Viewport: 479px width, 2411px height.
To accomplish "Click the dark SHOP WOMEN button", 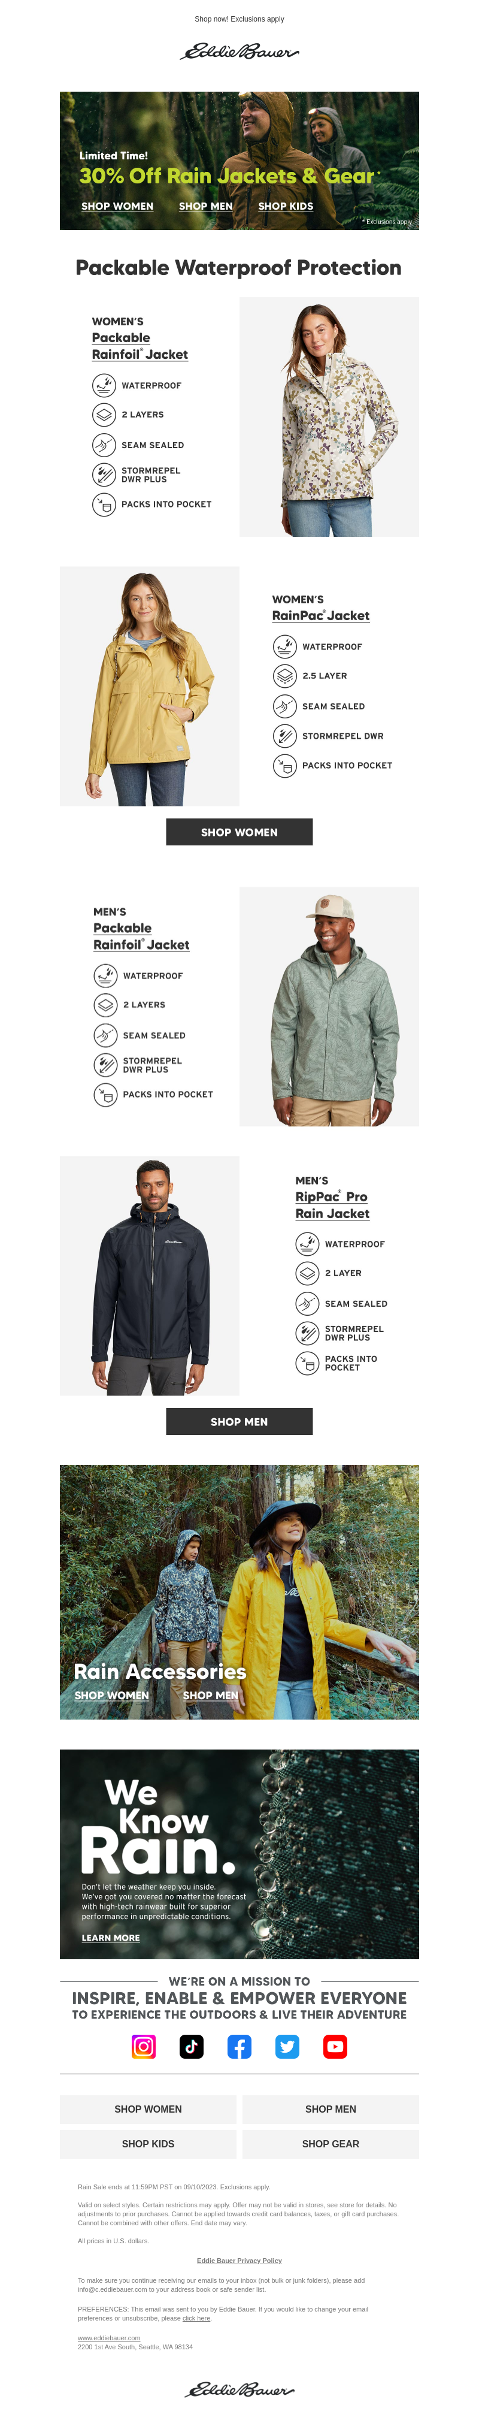I will pos(239,832).
